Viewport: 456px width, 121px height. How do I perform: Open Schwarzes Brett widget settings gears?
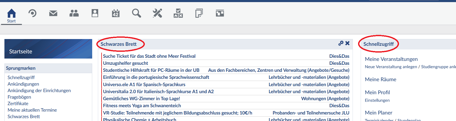pyautogui.click(x=341, y=43)
